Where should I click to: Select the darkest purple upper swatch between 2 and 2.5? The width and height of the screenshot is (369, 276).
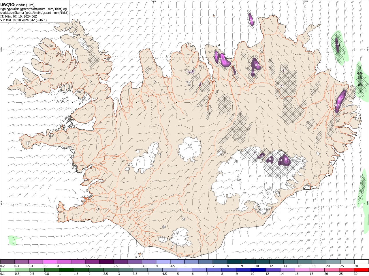[106, 262]
